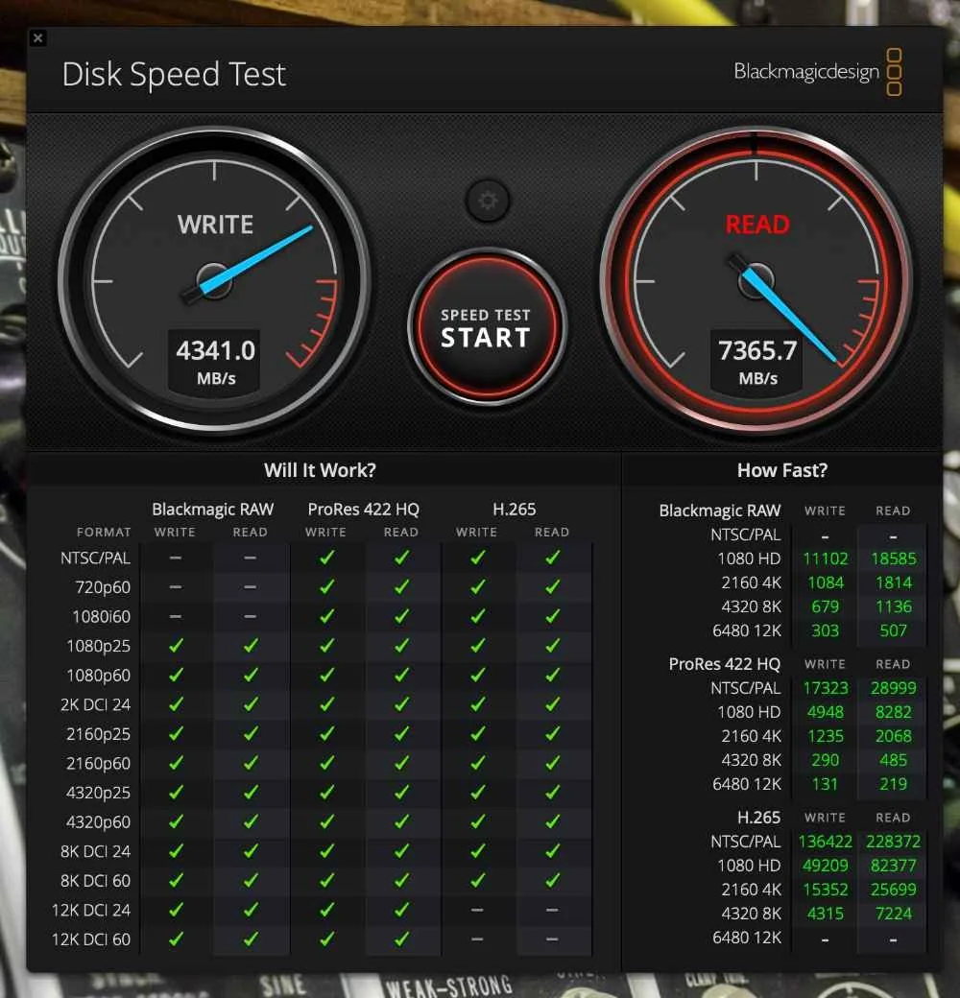Click the 49209 H.265 1080 HD write value

click(x=825, y=866)
